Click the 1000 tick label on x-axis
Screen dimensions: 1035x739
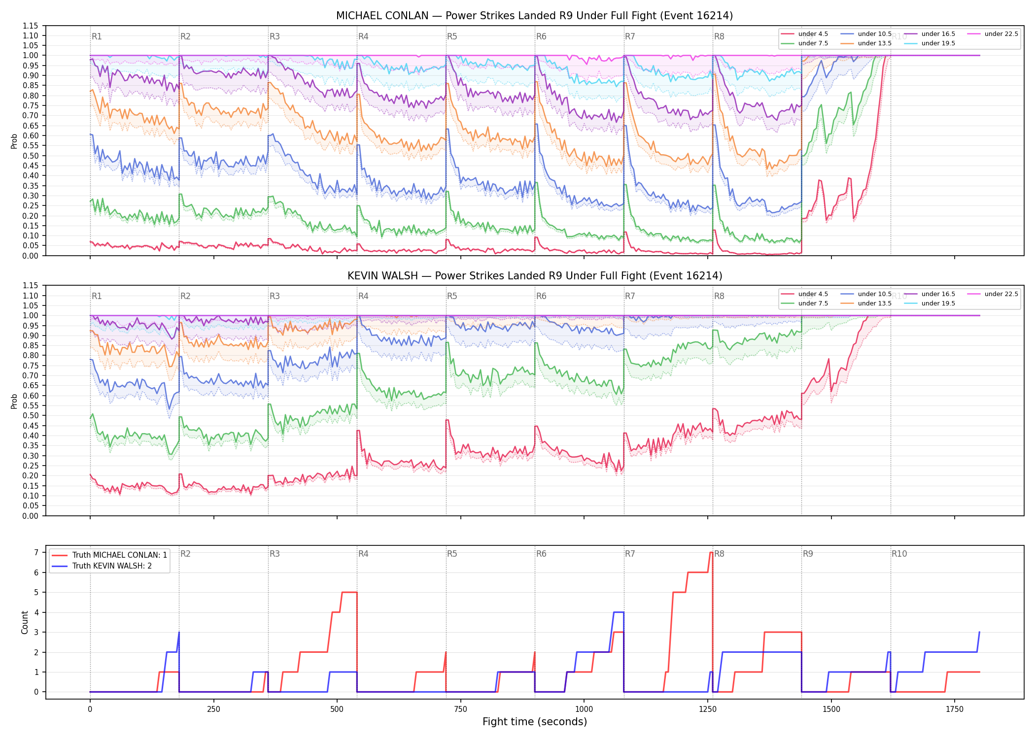584,709
